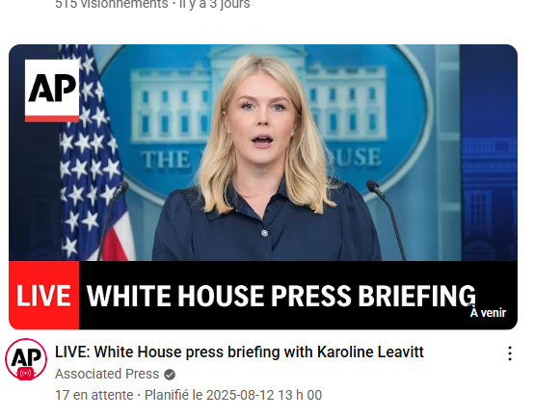Click the "À venir" upcoming badge

(x=488, y=313)
